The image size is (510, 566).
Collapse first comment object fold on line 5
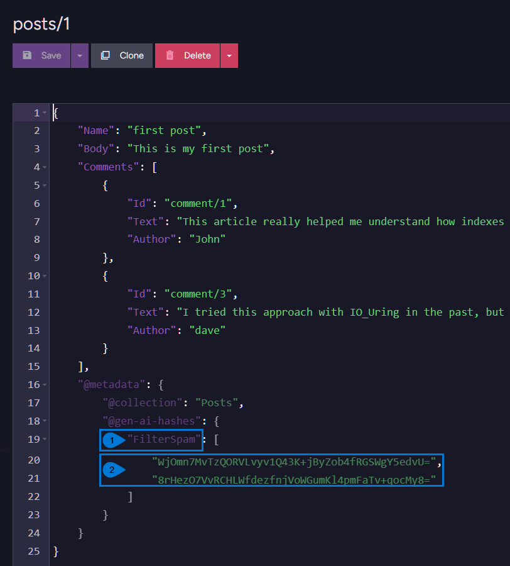[x=45, y=186]
